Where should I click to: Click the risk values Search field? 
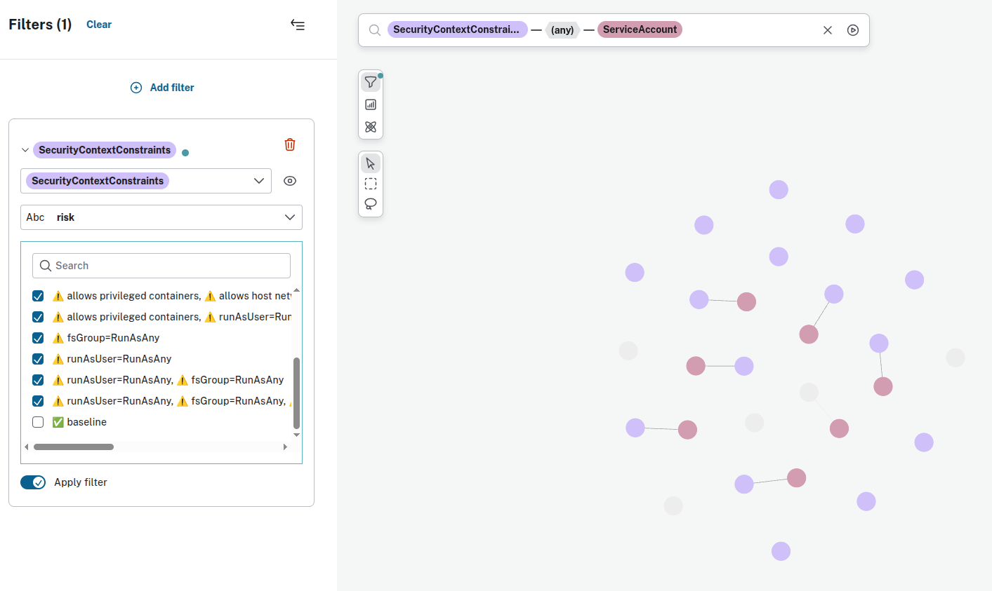pyautogui.click(x=161, y=266)
